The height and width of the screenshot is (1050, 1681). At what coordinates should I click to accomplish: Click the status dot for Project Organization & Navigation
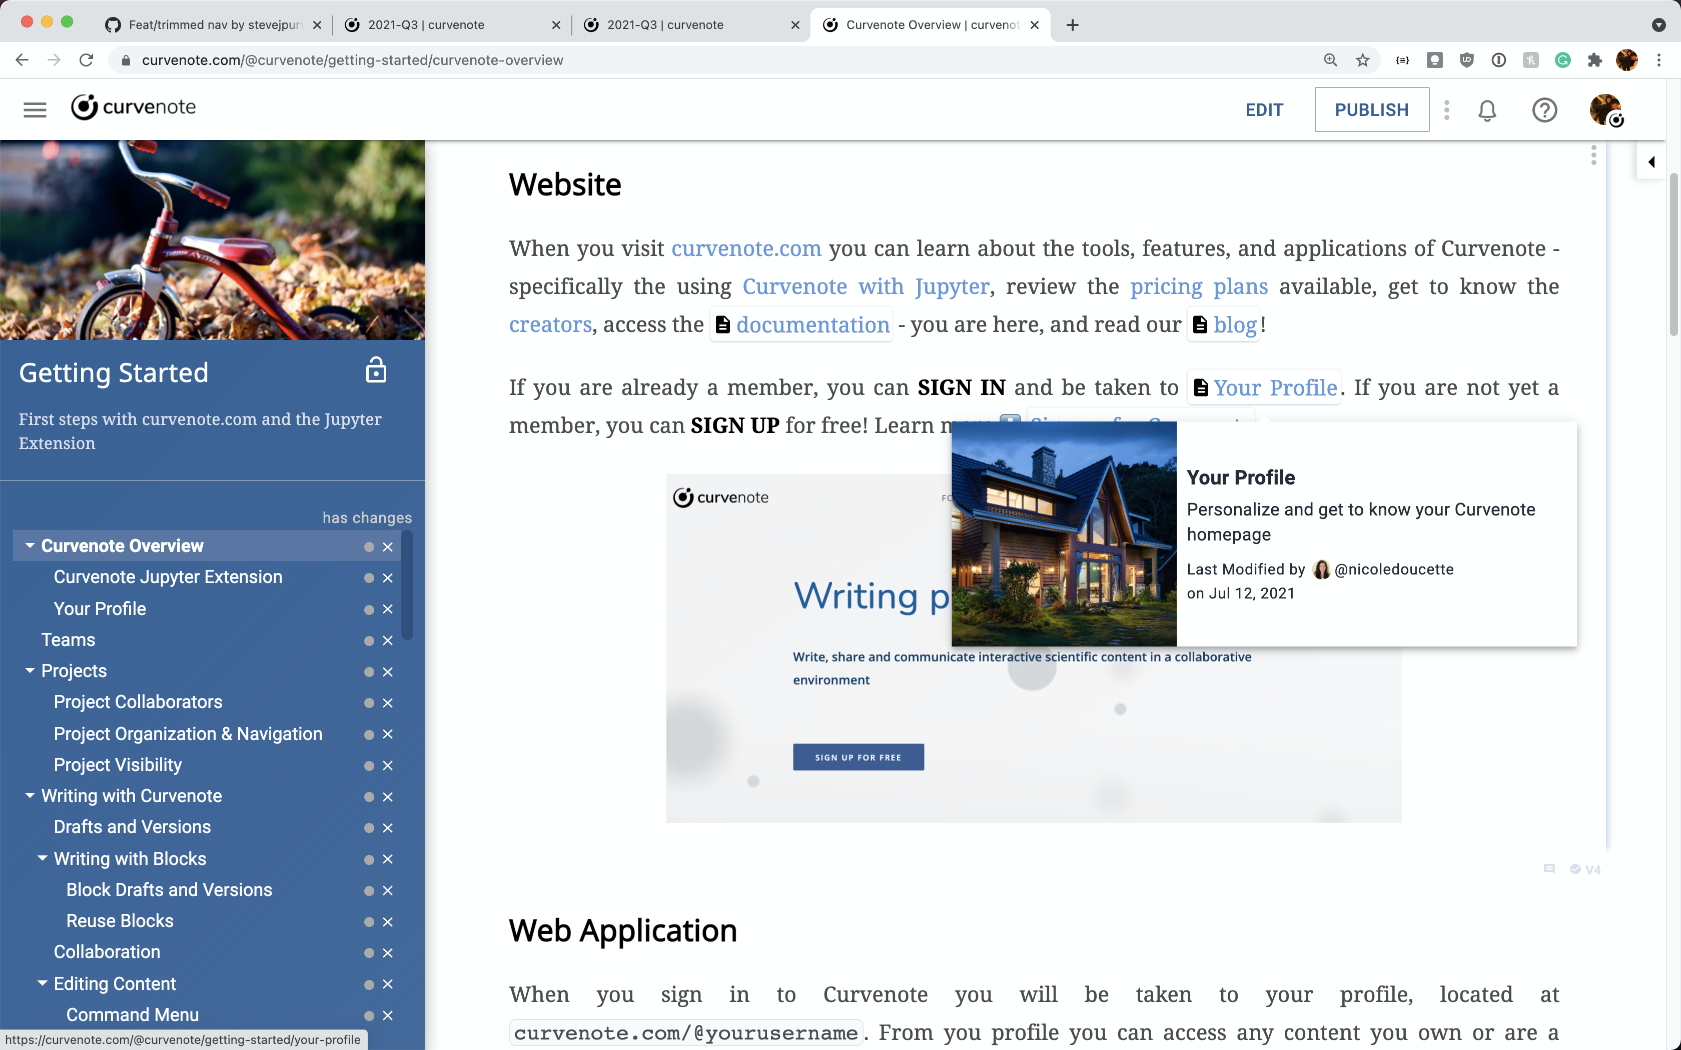[369, 734]
